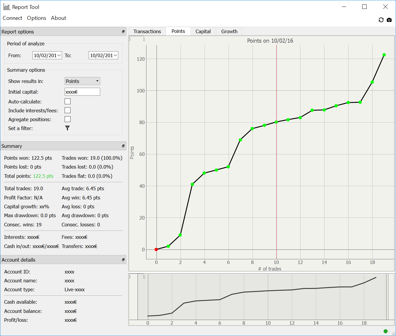Undock the Summary panel
The image size is (396, 336).
[x=123, y=146]
